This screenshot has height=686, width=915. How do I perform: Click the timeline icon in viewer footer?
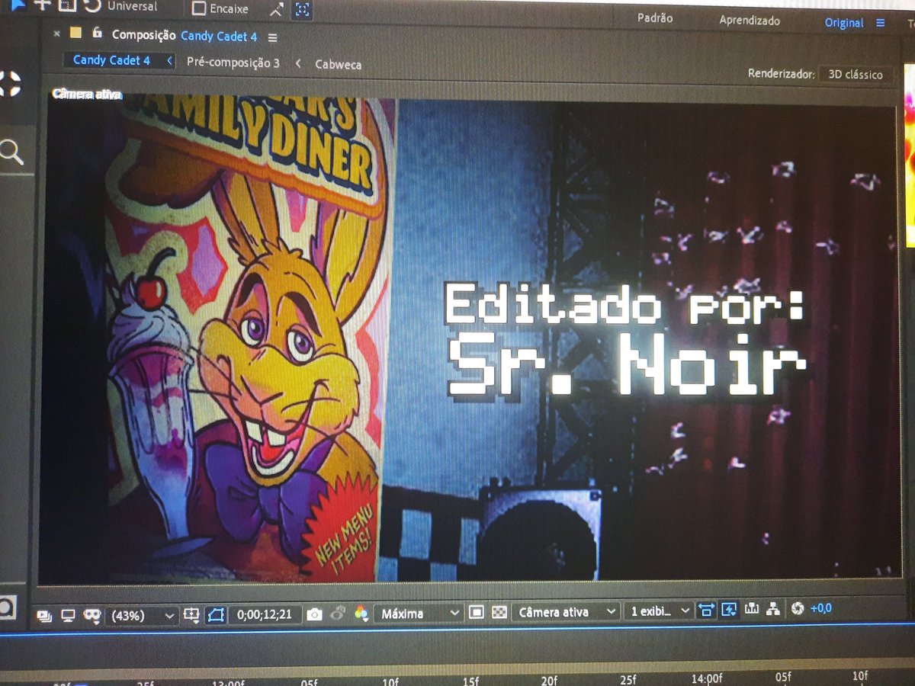click(x=752, y=609)
